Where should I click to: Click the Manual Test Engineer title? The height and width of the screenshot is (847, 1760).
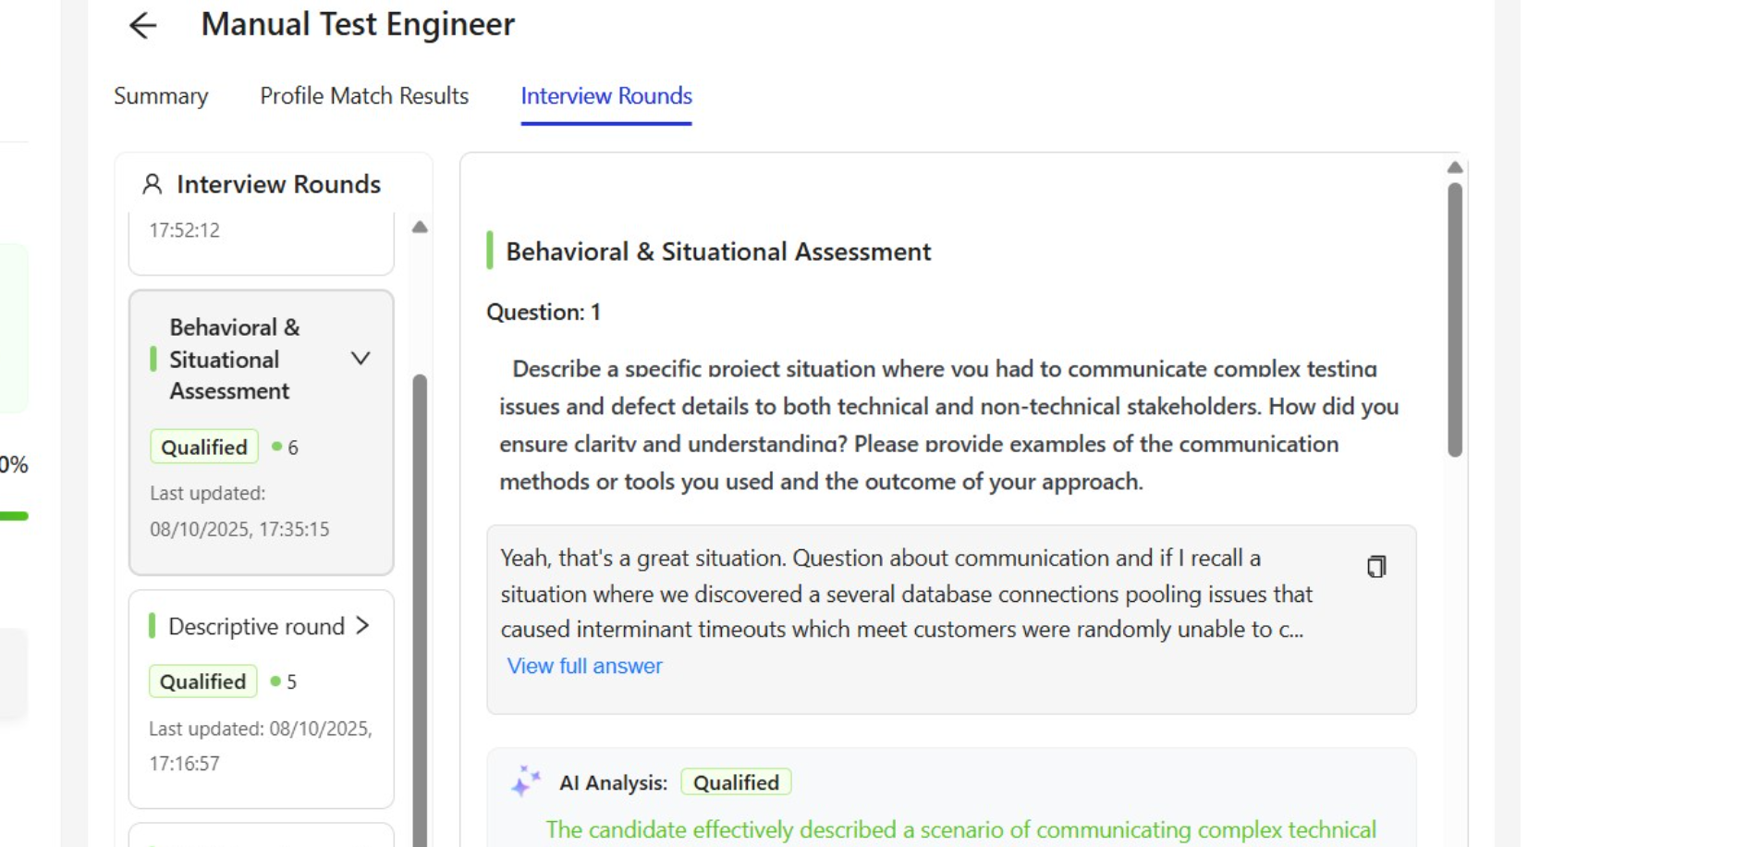[358, 25]
